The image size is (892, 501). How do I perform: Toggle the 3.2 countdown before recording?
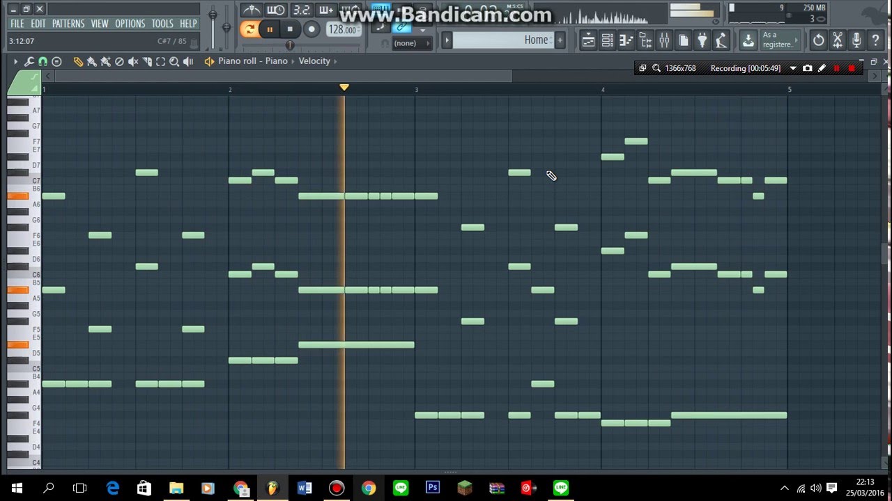click(x=301, y=10)
